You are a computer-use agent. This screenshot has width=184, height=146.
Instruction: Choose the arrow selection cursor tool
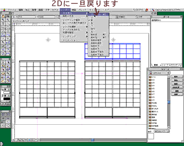click(8, 16)
